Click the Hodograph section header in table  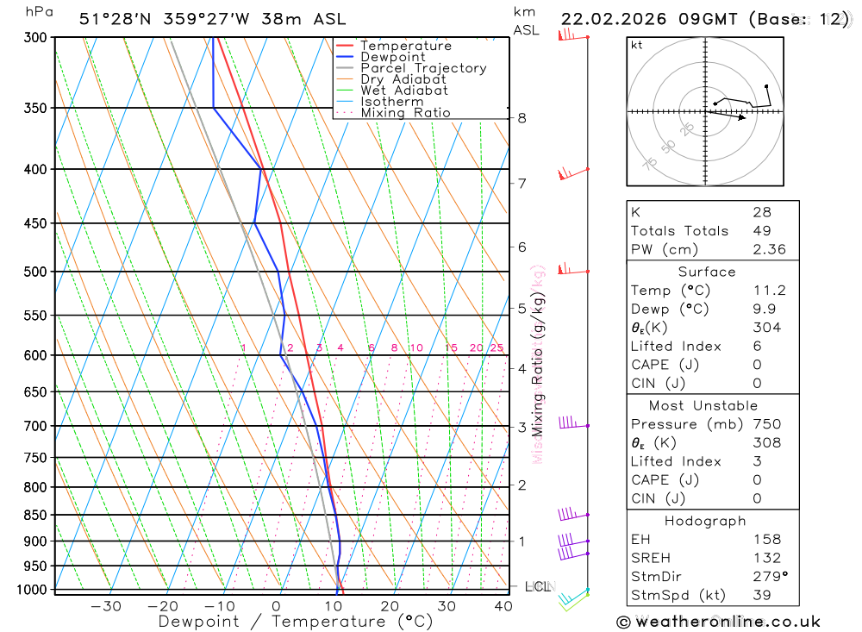coord(705,521)
